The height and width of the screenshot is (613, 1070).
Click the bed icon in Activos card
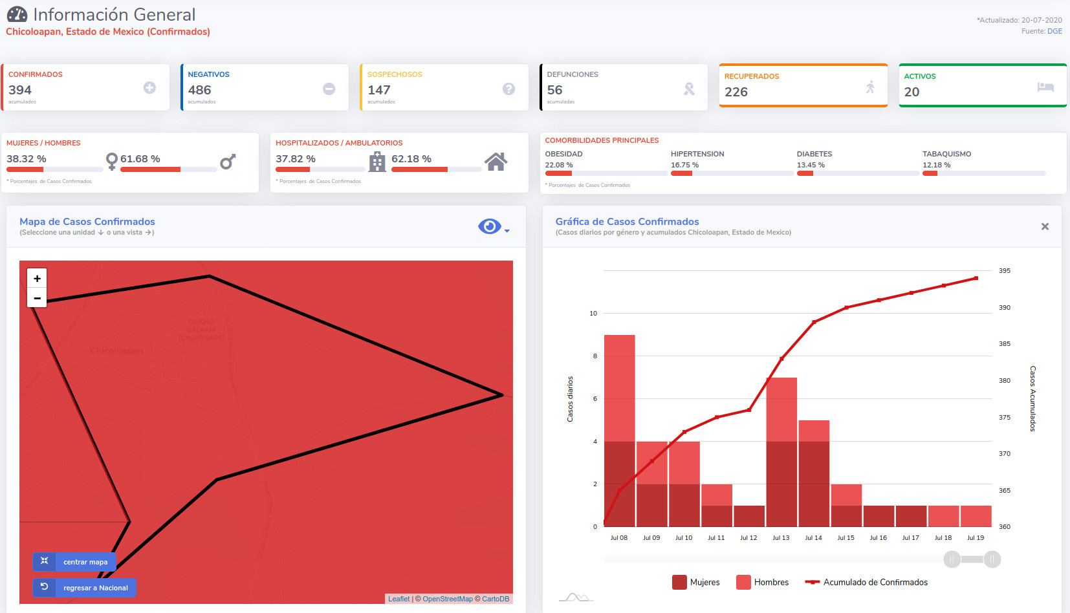[1045, 87]
